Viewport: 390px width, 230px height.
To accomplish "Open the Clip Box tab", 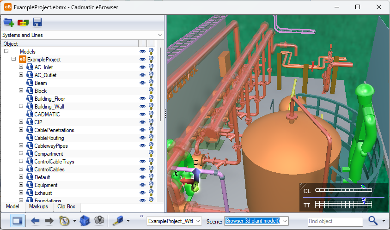I will [67, 207].
